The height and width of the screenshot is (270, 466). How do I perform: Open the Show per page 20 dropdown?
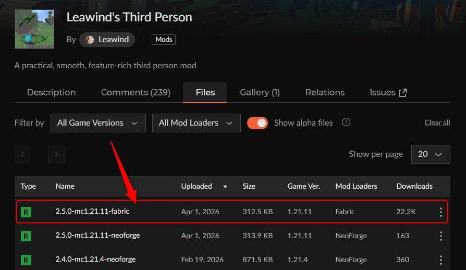click(x=431, y=154)
